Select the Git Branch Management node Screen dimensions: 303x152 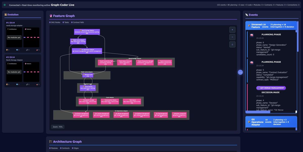81,115
